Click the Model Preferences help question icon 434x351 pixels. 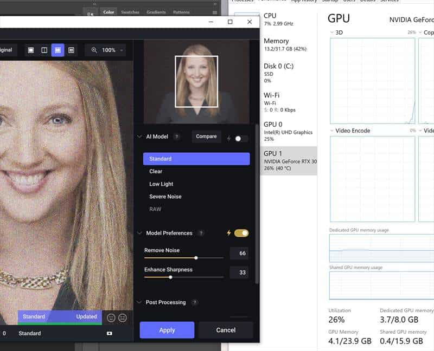coord(201,233)
